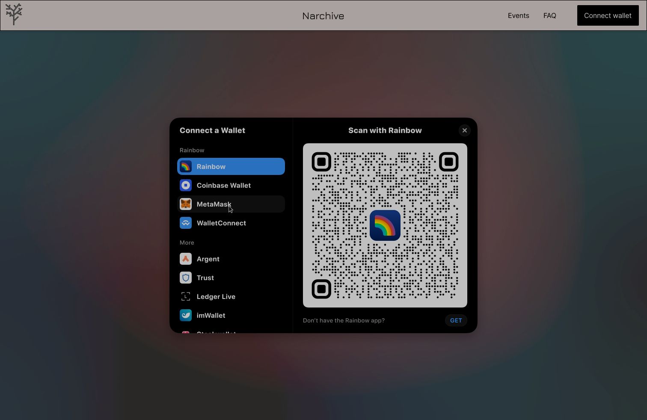
Task: Click the Trust shield icon
Action: tap(186, 278)
